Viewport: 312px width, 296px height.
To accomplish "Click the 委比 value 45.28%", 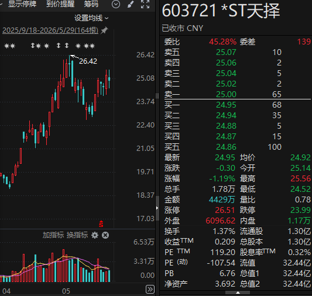I will pos(222,42).
